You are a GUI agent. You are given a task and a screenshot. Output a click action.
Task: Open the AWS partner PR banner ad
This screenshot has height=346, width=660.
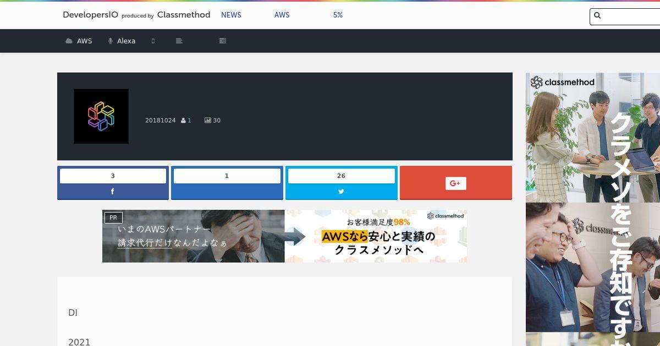(284, 236)
